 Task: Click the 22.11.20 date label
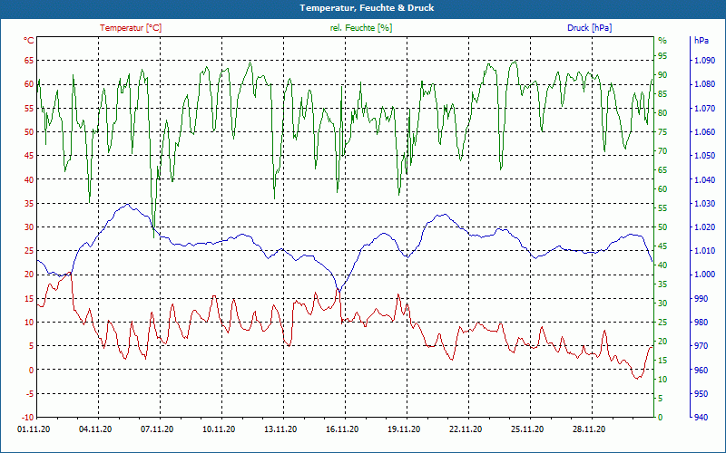(x=466, y=429)
